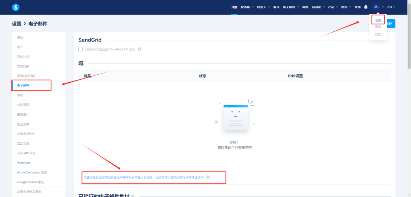Expand the 联系人 dropdown menu
411x197 pixels.
click(x=263, y=7)
